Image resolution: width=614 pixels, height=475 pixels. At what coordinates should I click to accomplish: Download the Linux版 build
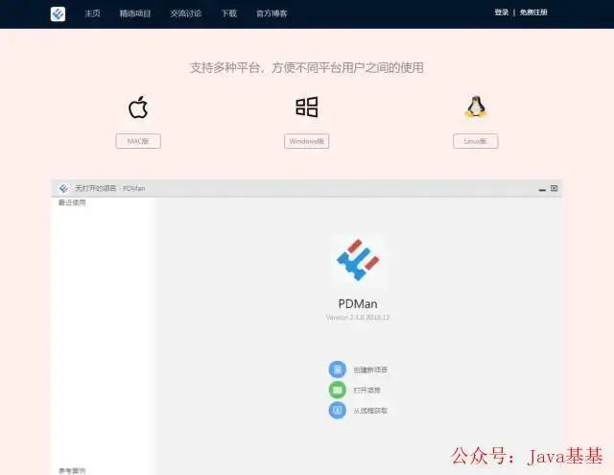tap(476, 141)
